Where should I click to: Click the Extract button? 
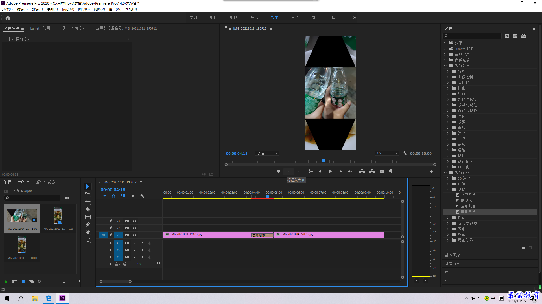(x=372, y=171)
